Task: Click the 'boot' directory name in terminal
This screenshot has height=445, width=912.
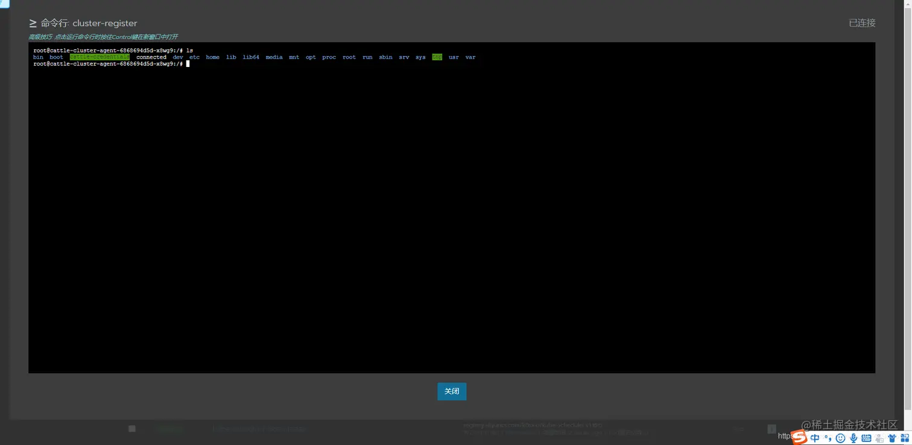Action: (56, 57)
